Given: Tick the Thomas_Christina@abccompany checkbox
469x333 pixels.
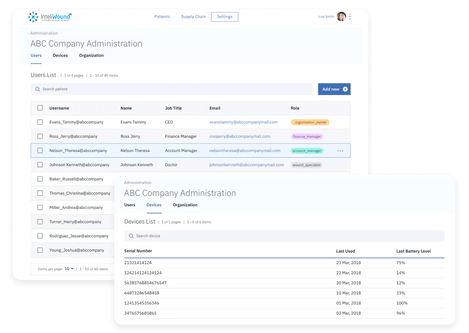Looking at the screenshot, I should click(x=40, y=193).
